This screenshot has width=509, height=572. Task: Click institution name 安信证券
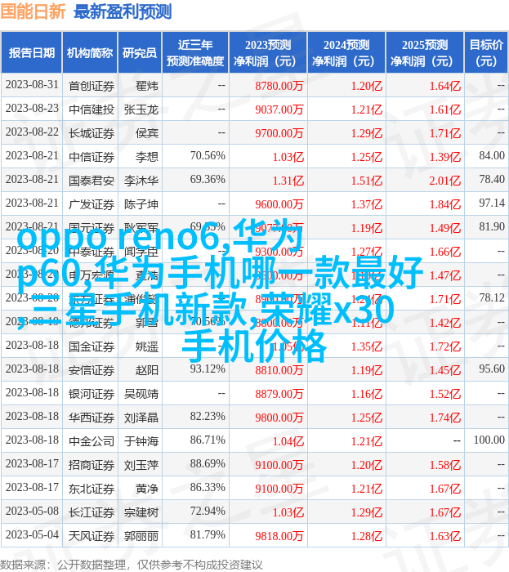point(92,370)
